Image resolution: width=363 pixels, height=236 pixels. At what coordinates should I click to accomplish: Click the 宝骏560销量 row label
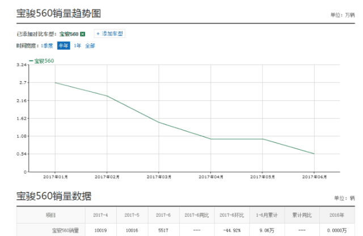(65, 230)
